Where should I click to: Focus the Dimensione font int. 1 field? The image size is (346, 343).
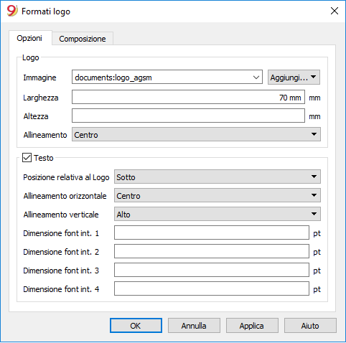tap(212, 232)
